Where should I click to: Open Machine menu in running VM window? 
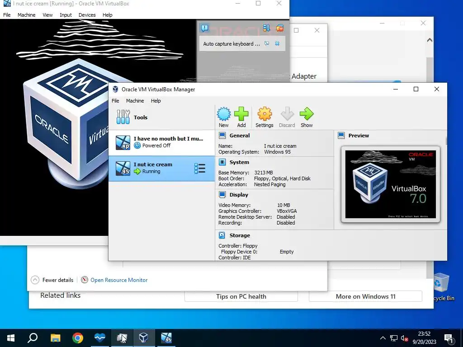[x=27, y=15]
